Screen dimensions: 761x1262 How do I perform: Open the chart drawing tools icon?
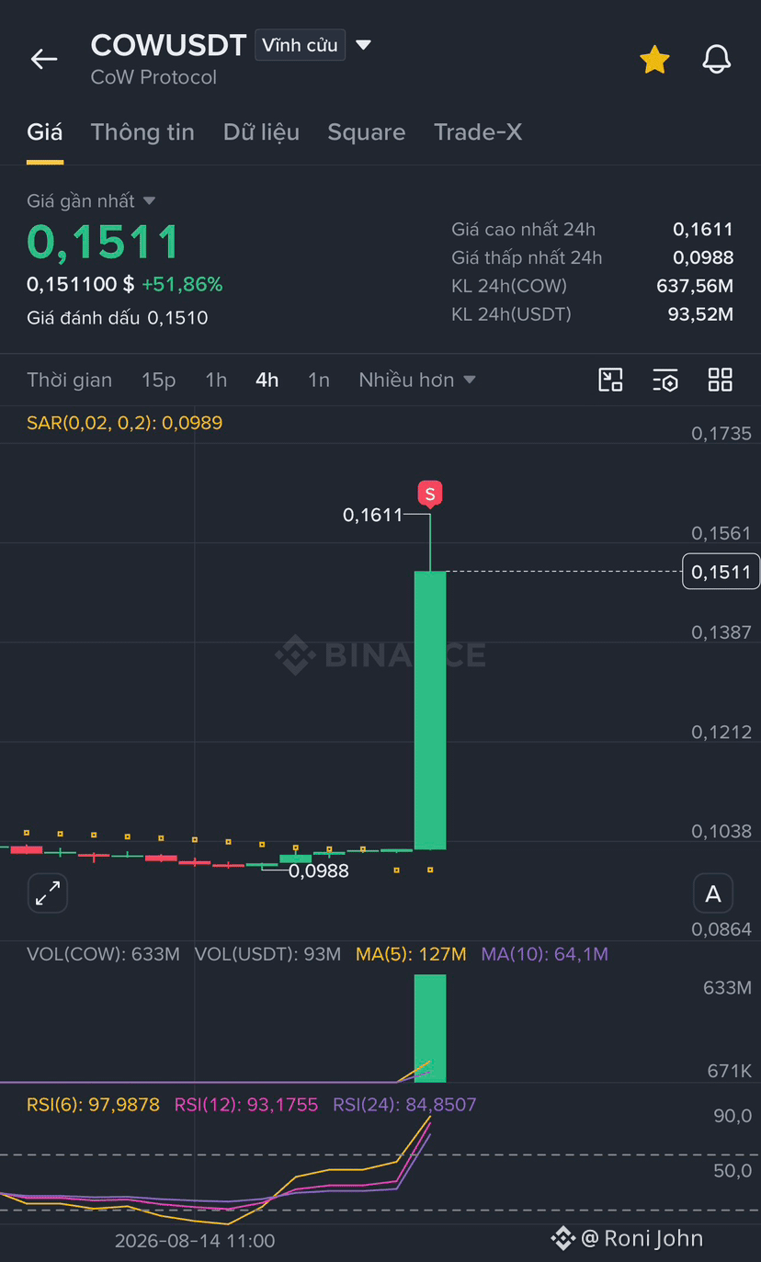610,380
